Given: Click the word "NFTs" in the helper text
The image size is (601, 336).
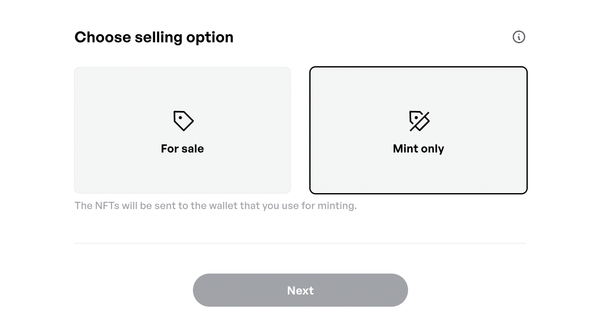Looking at the screenshot, I should pyautogui.click(x=107, y=206).
